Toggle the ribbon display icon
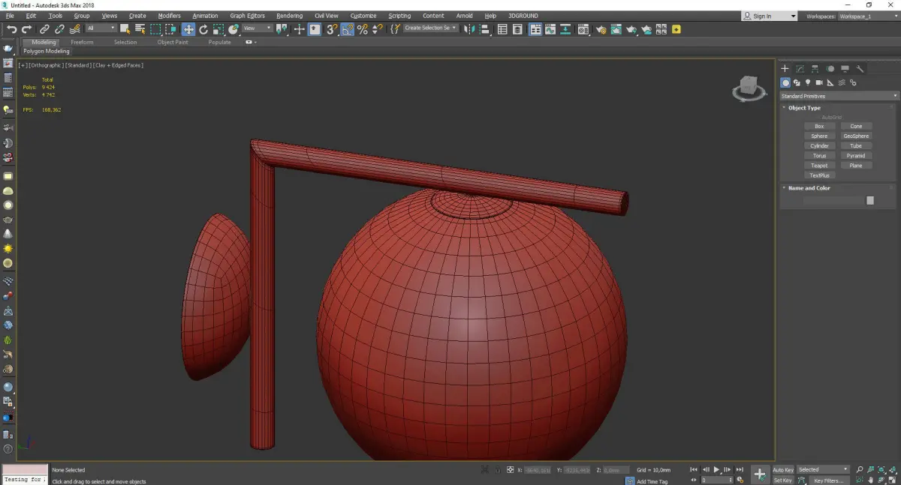 pos(535,29)
